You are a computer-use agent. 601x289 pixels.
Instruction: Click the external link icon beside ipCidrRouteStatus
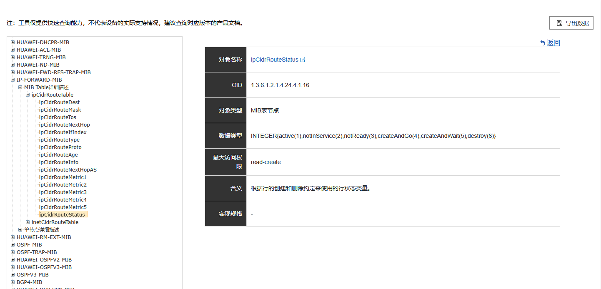303,60
